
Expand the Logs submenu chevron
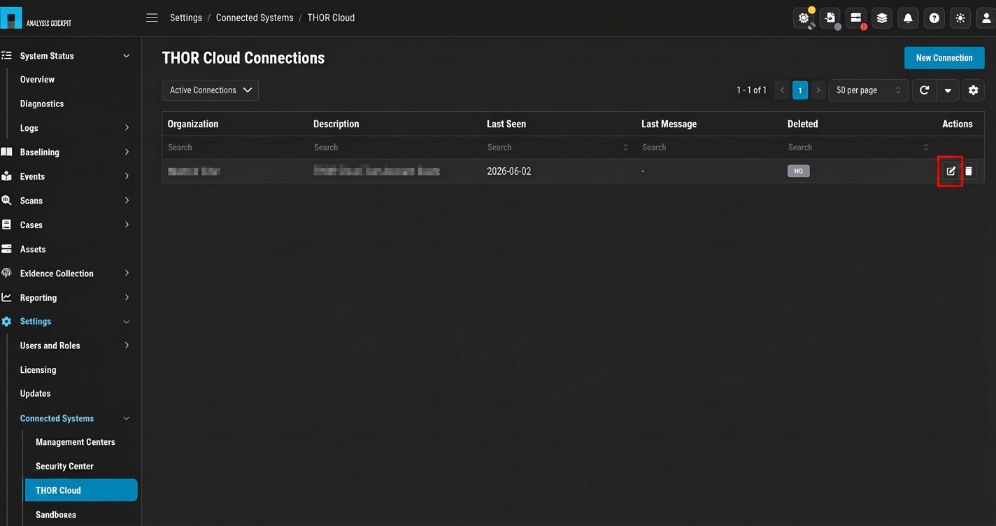click(x=127, y=128)
